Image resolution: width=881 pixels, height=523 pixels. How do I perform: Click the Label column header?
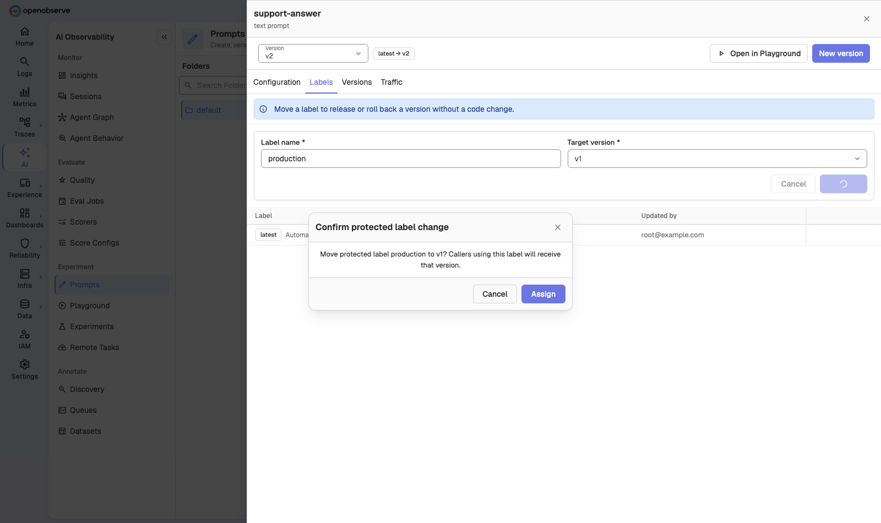click(264, 216)
